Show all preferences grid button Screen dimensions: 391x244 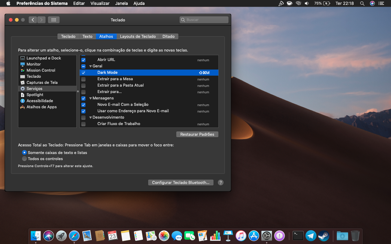coord(54,20)
